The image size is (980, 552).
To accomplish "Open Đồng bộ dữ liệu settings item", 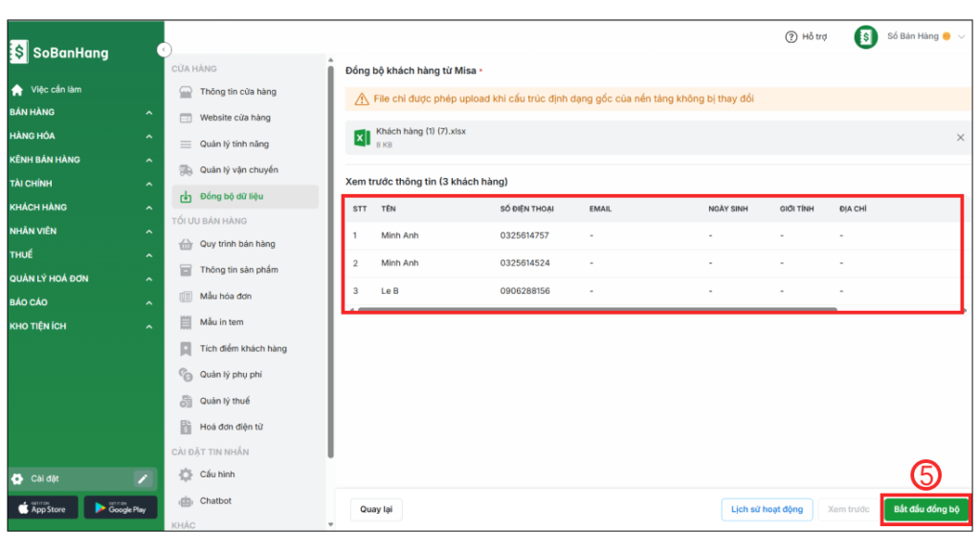I will (231, 196).
